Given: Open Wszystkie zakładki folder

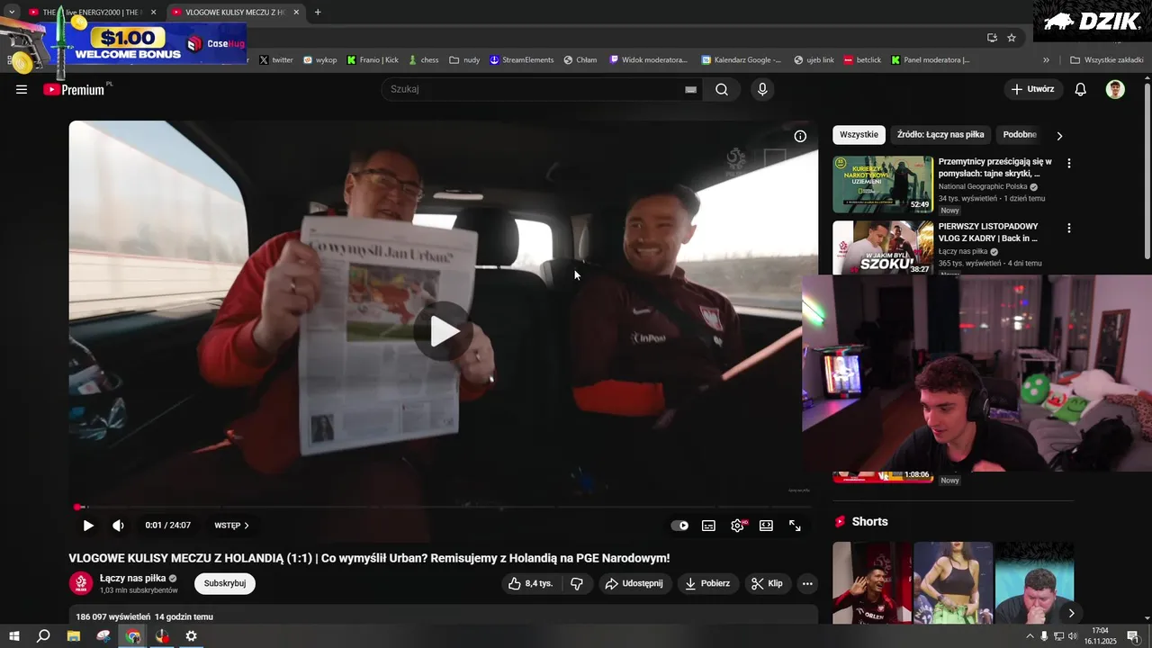Looking at the screenshot, I should coord(1106,60).
